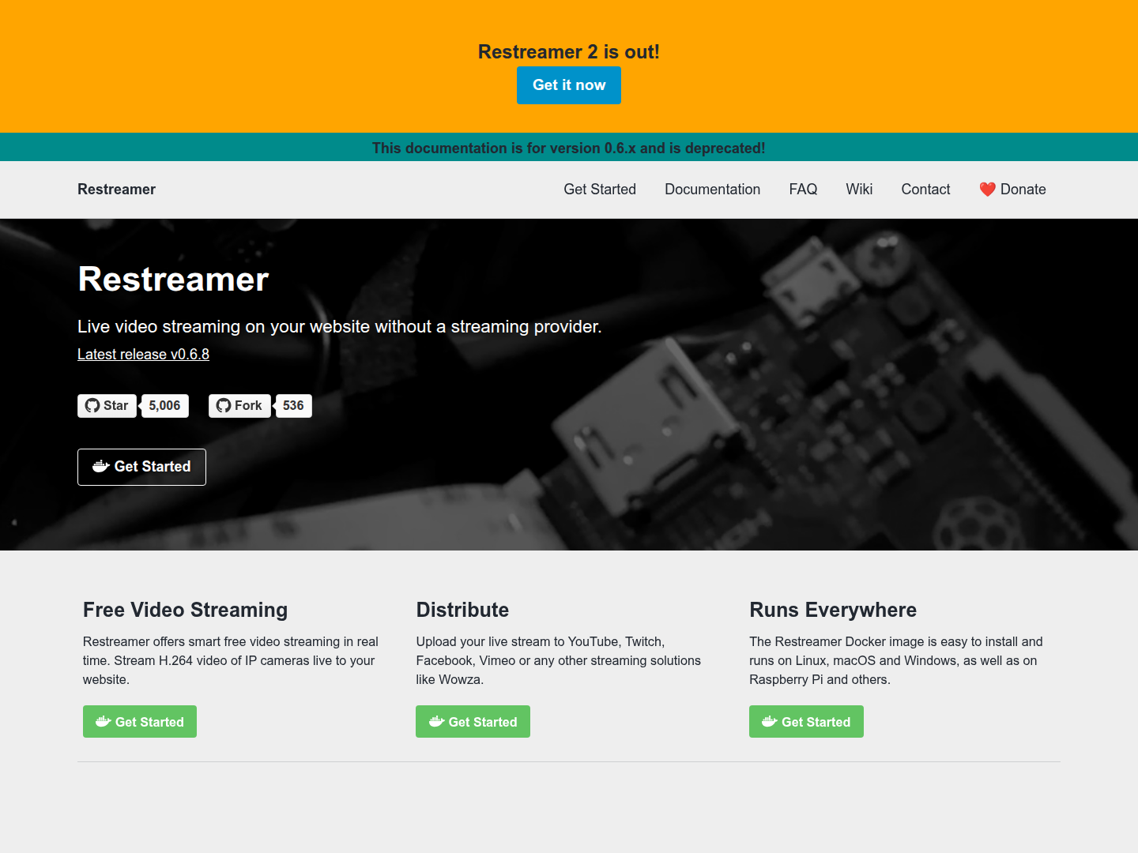Click the blue Get it now button

(569, 85)
